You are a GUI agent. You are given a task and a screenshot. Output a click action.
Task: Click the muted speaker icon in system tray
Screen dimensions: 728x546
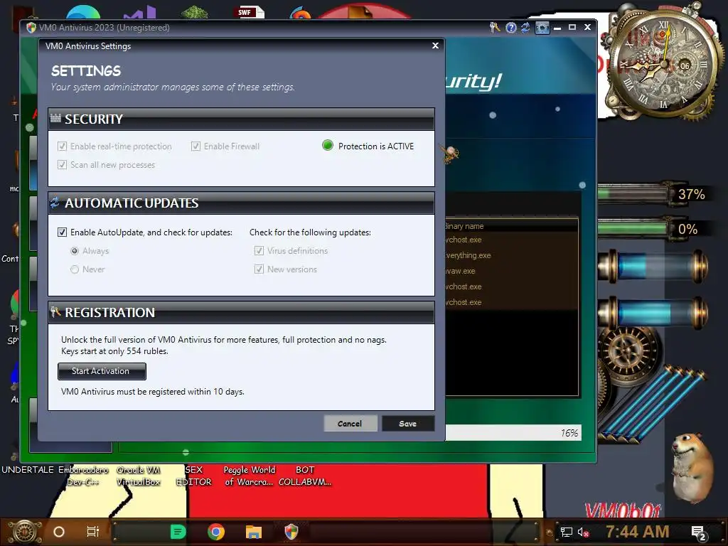tap(583, 532)
